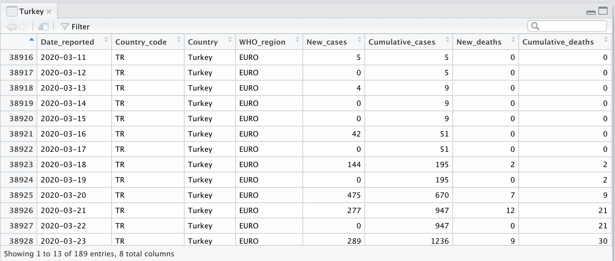Screen dimensions: 615x261
Task: Click the forward navigation arrow icon
Action: click(x=23, y=27)
